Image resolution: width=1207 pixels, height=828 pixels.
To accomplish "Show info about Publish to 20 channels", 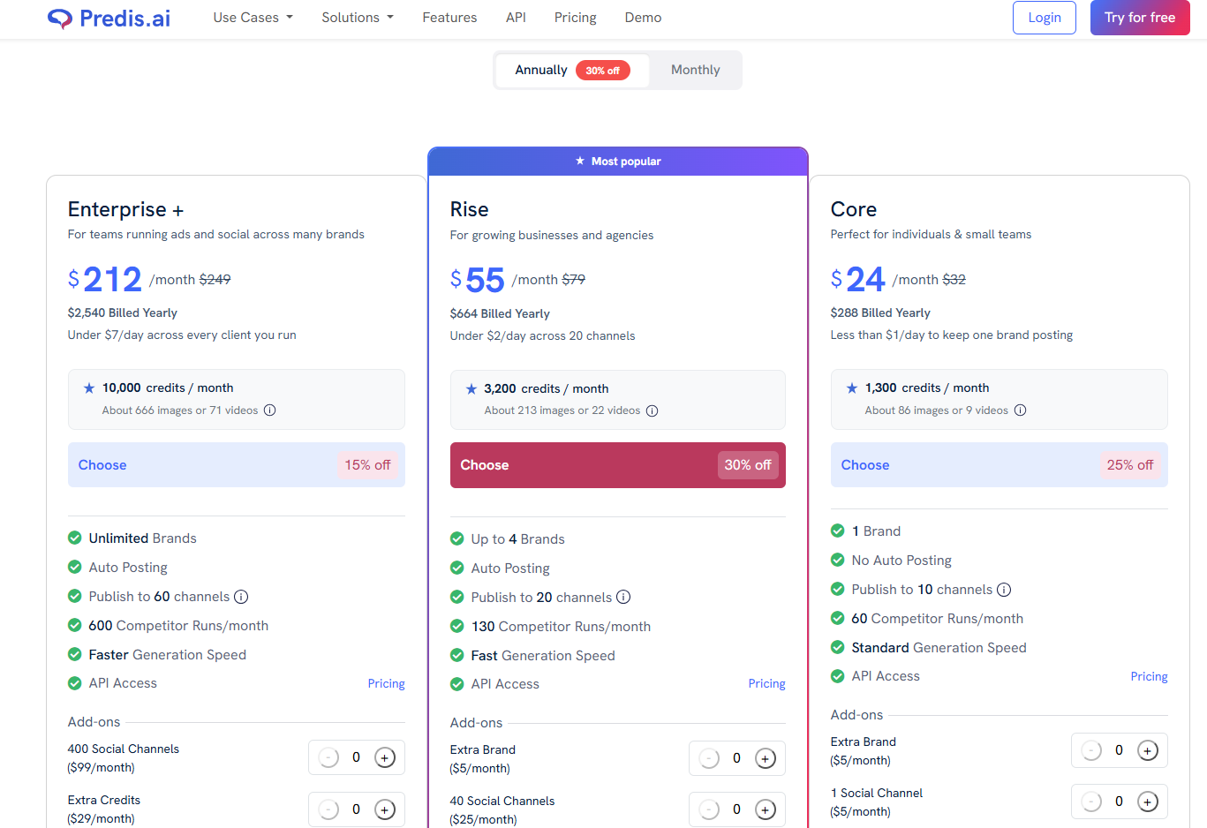I will [623, 598].
